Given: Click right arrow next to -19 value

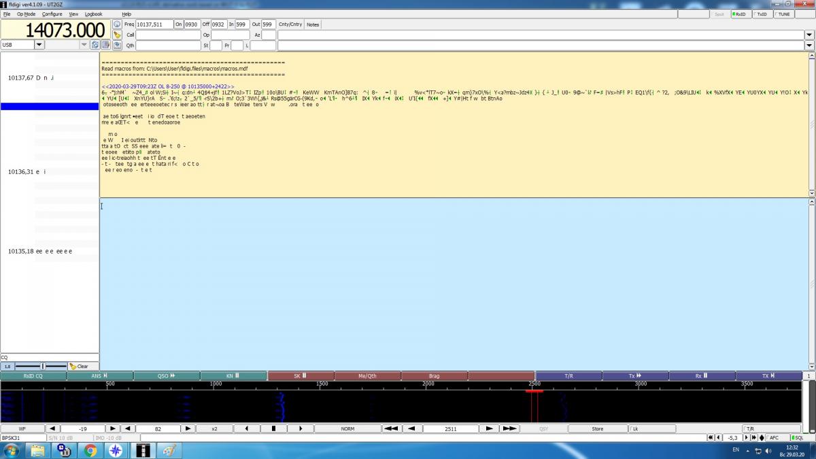Looking at the screenshot, I should point(113,429).
